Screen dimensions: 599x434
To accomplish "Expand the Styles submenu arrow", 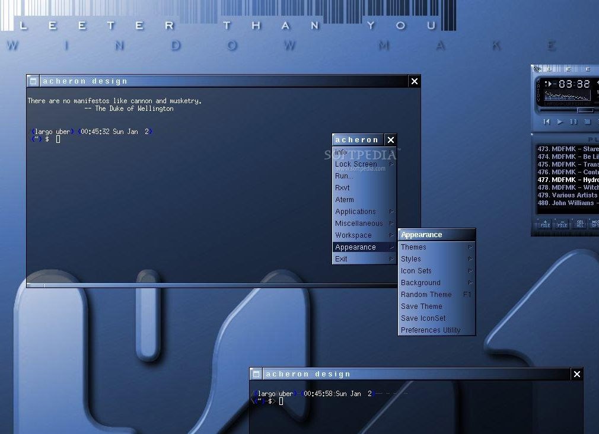I will tap(470, 259).
